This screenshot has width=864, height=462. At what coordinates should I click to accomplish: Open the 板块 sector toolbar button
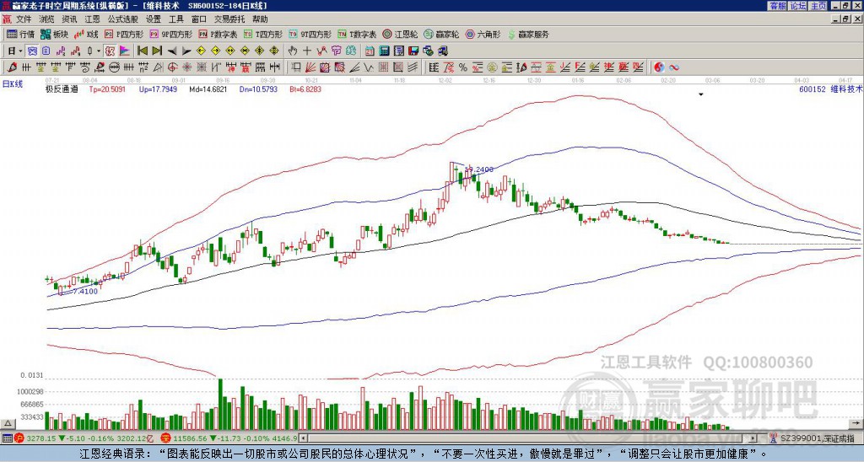(55, 35)
